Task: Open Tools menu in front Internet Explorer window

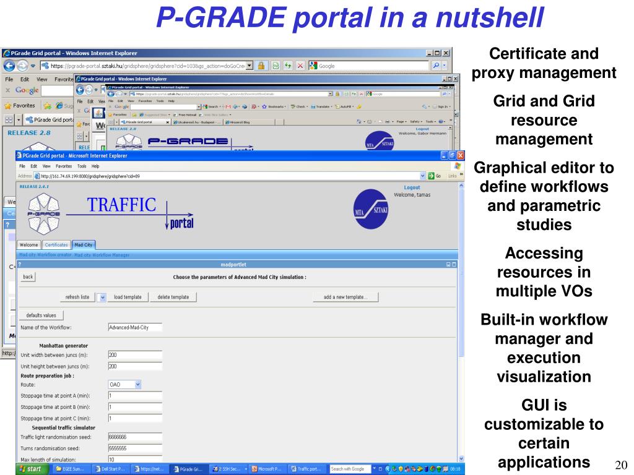Action: click(82, 166)
